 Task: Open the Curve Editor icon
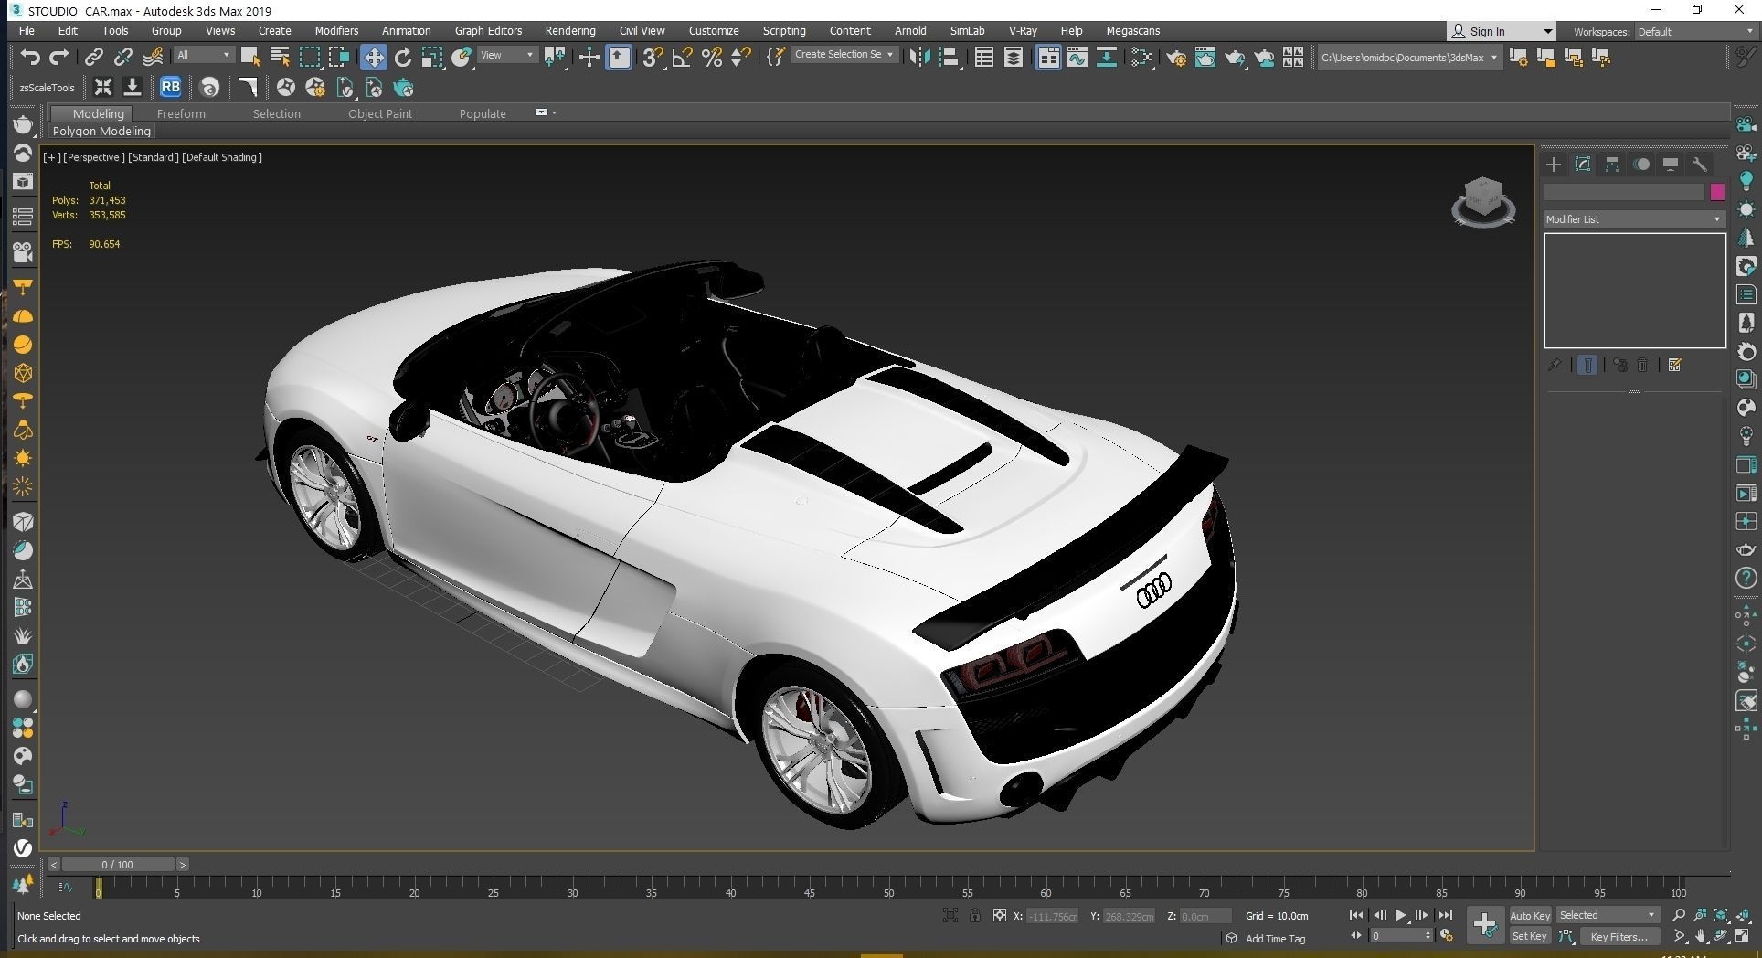click(x=1077, y=58)
